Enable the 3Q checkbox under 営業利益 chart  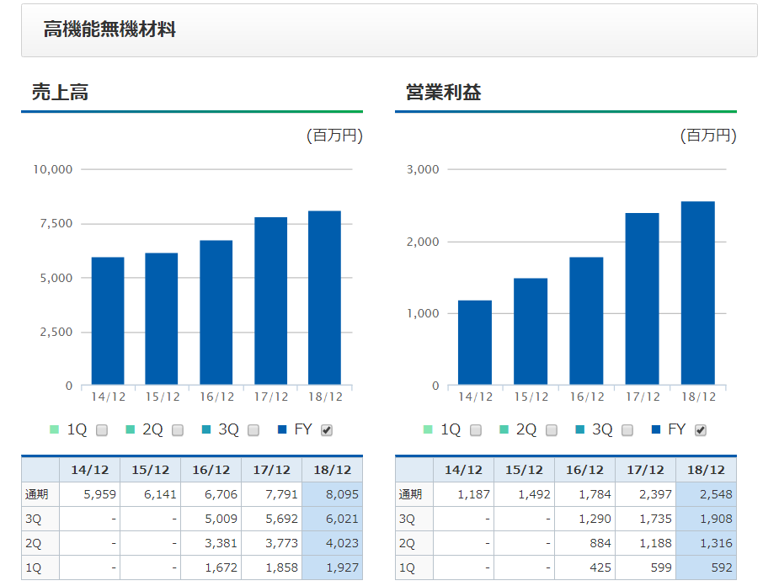627,430
